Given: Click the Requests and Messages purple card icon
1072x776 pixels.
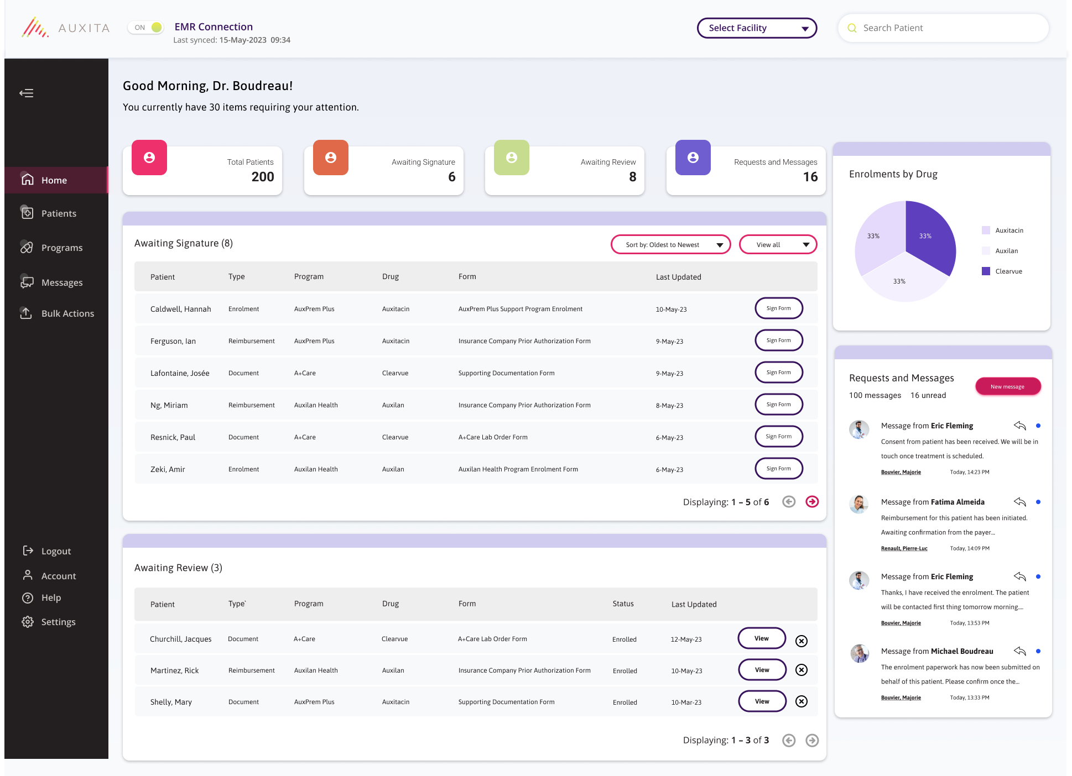Looking at the screenshot, I should click(693, 158).
